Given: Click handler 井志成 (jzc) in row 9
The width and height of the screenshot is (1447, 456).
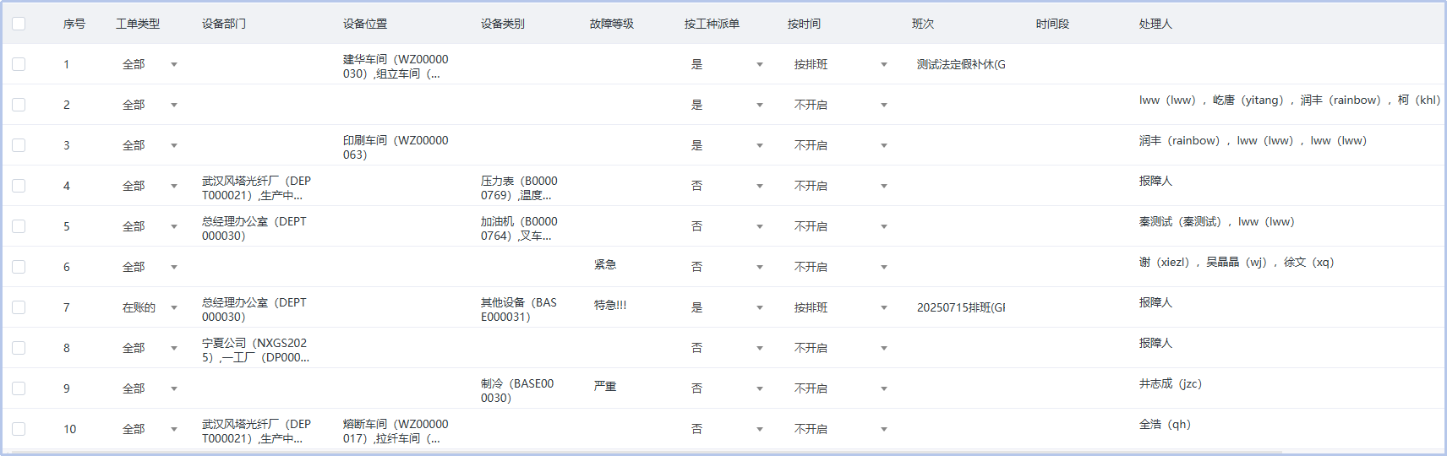Looking at the screenshot, I should (x=1171, y=383).
